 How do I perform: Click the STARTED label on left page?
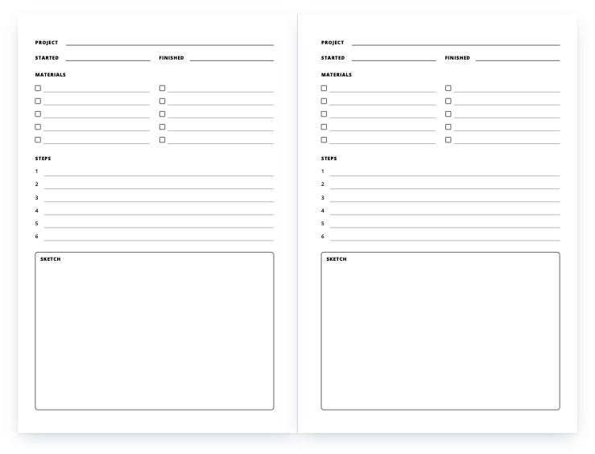47,58
